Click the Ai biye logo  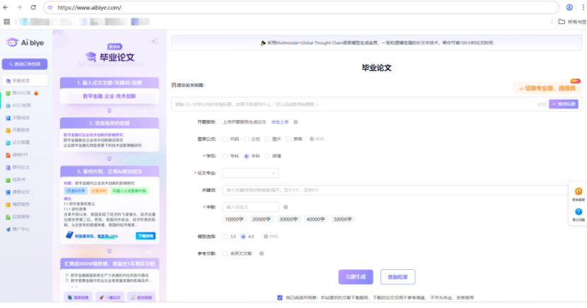point(25,42)
